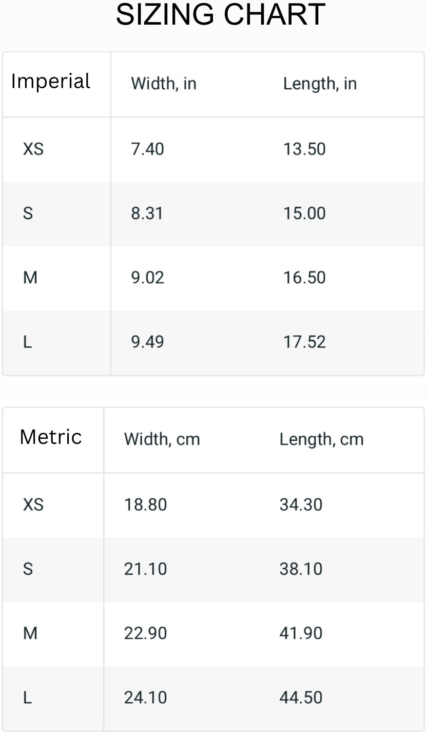The image size is (426, 737).
Task: Click the 44.50 length value
Action: (301, 697)
